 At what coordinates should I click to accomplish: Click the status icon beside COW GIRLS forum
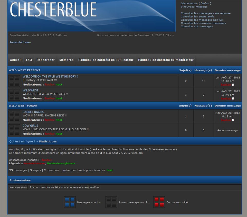(x=14, y=130)
